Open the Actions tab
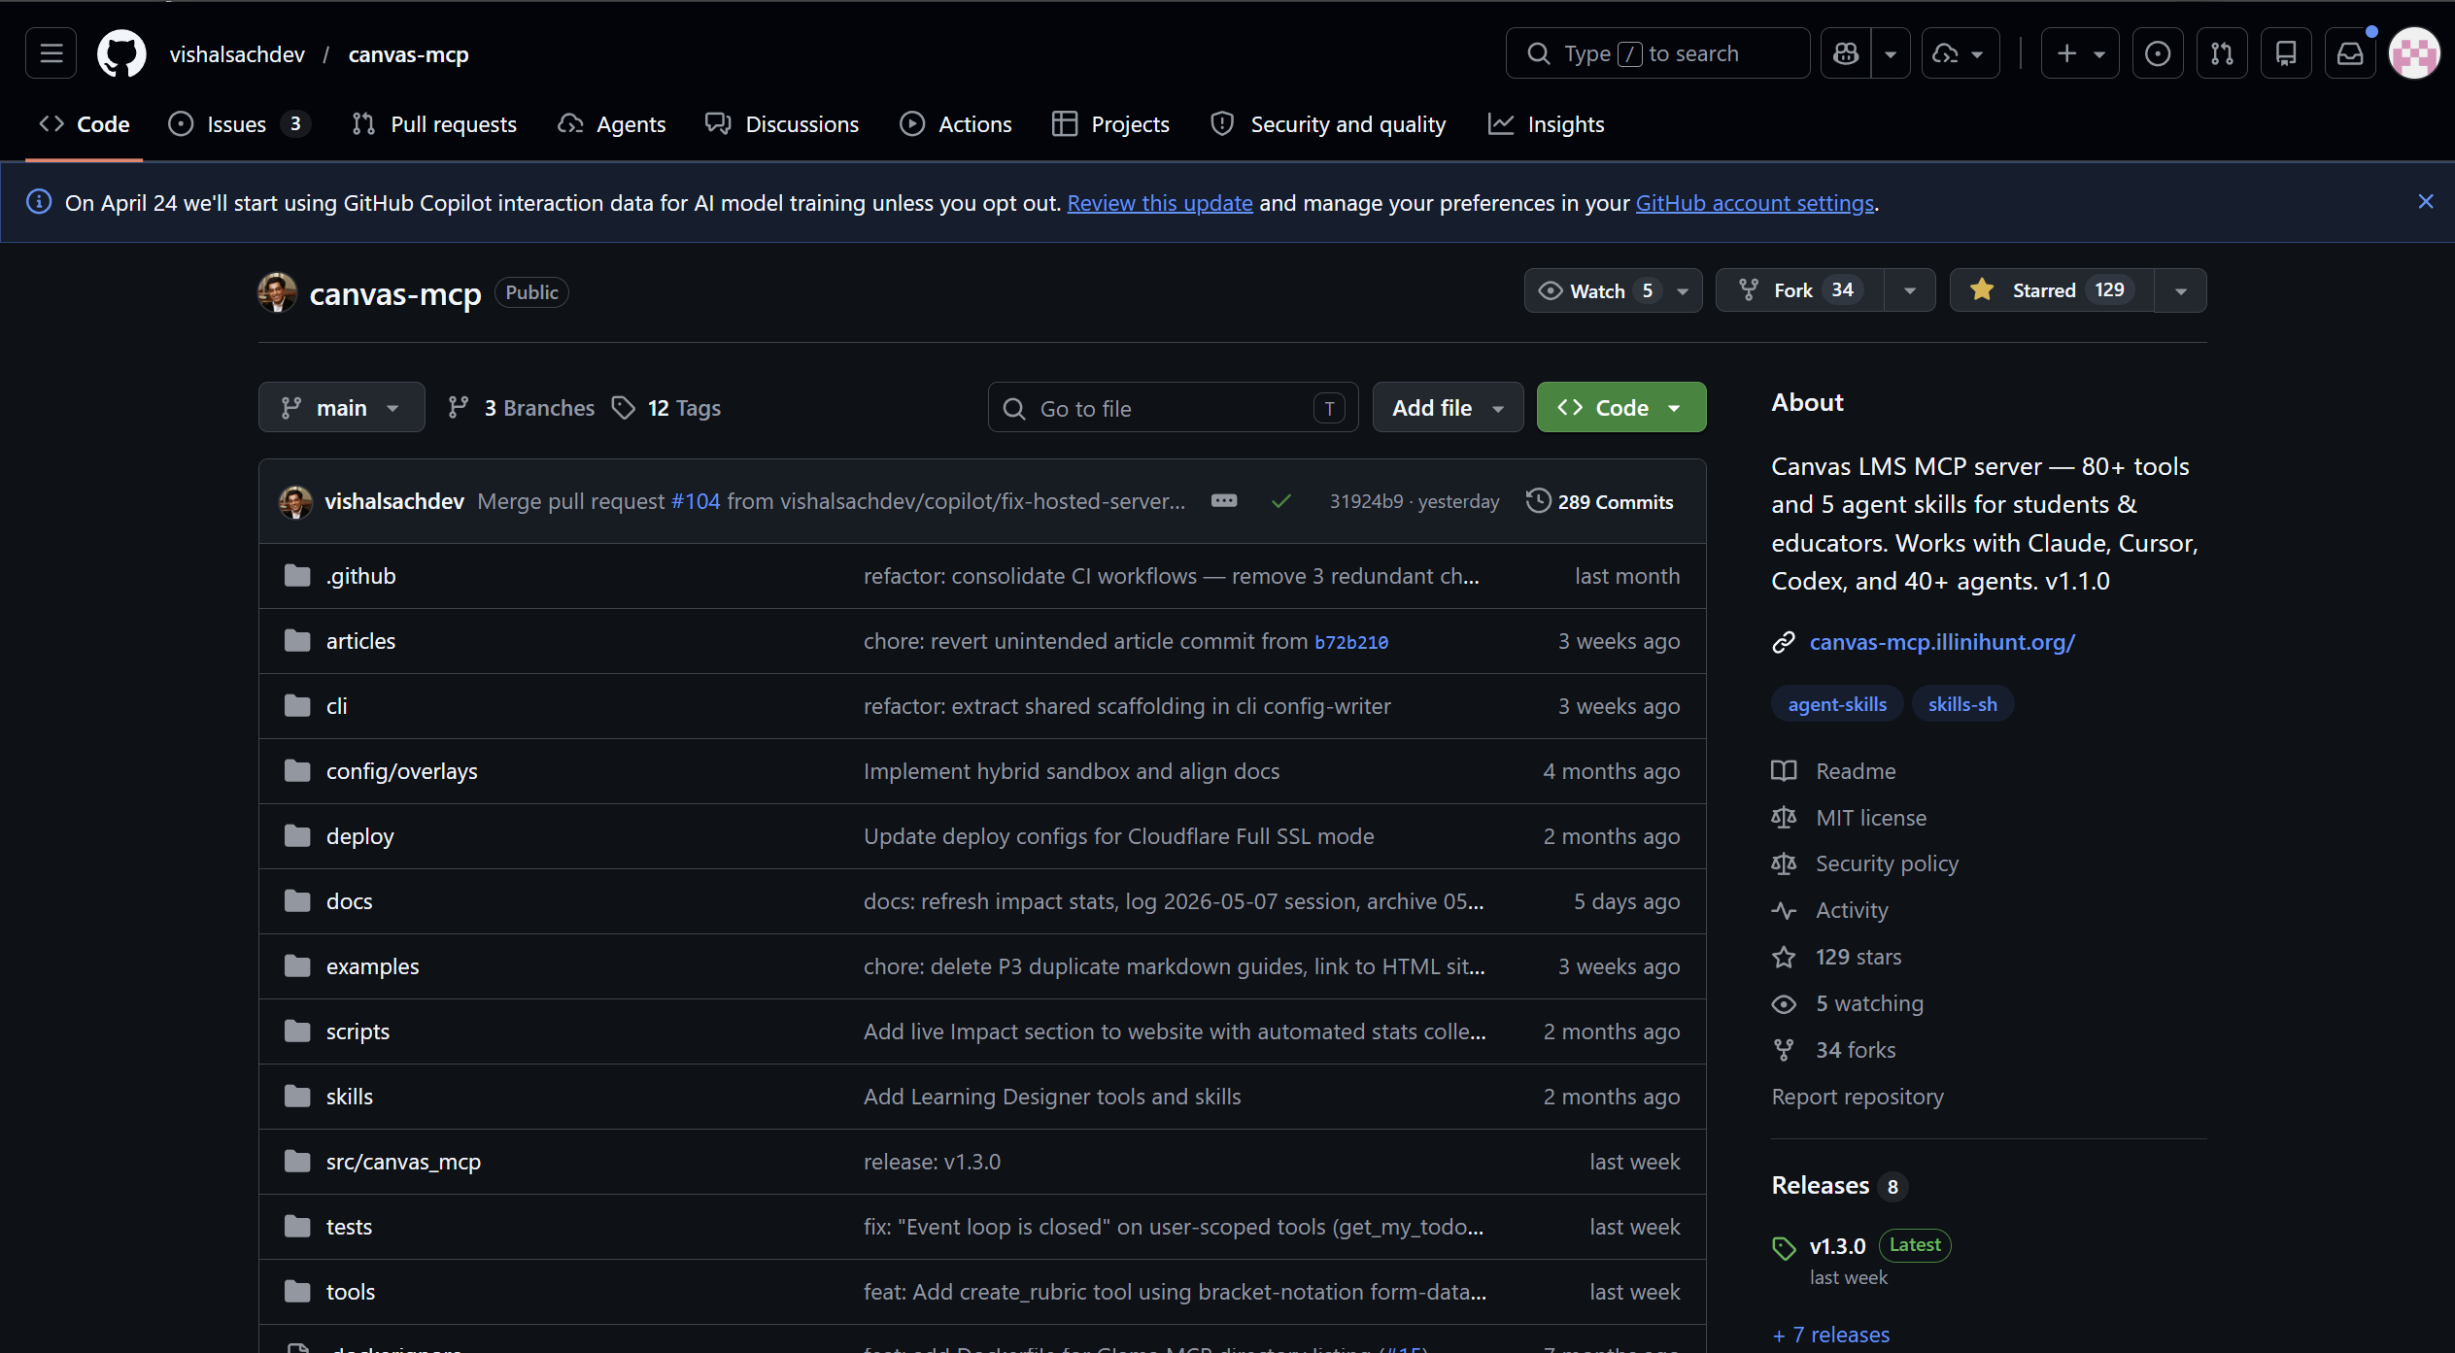The width and height of the screenshot is (2455, 1353). click(956, 124)
